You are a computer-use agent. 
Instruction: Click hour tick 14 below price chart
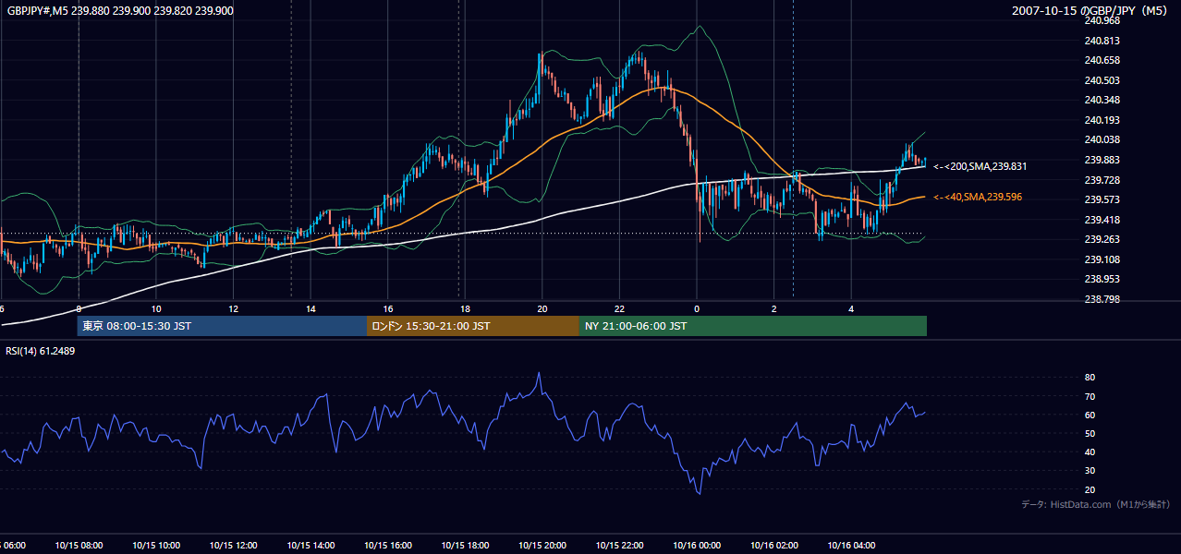point(310,309)
